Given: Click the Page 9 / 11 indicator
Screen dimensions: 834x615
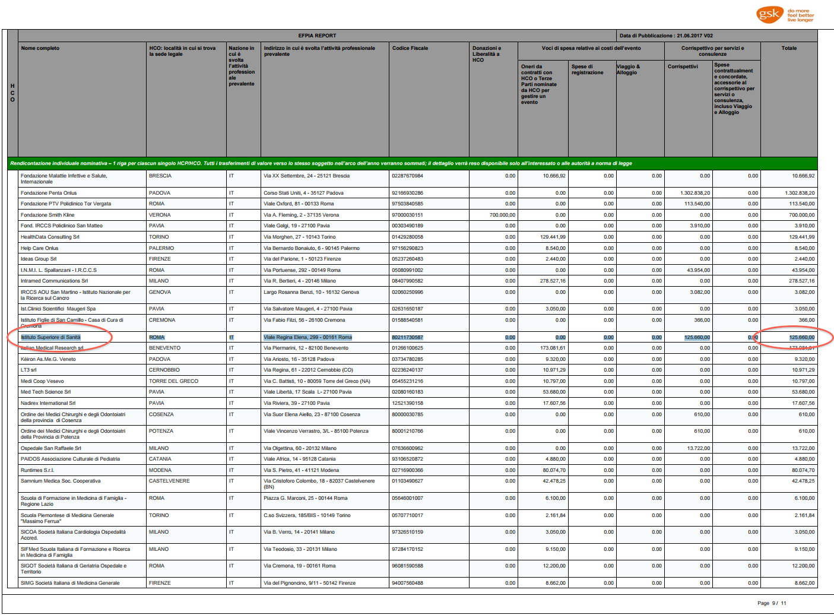Looking at the screenshot, I should point(772,603).
